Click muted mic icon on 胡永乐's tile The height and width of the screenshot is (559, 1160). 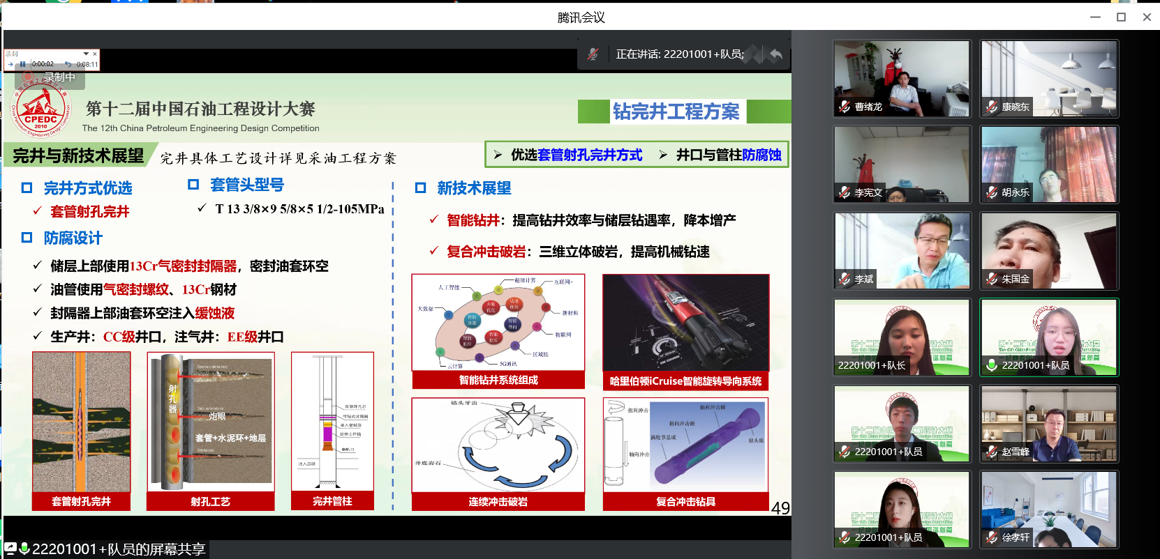point(992,192)
